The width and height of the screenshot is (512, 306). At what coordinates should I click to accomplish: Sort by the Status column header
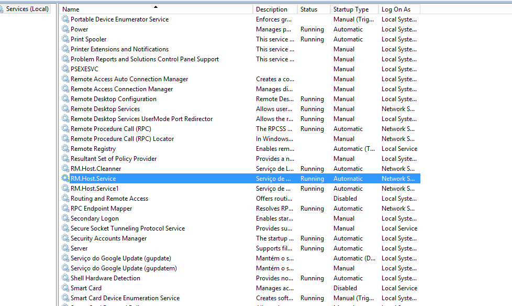tap(314, 9)
